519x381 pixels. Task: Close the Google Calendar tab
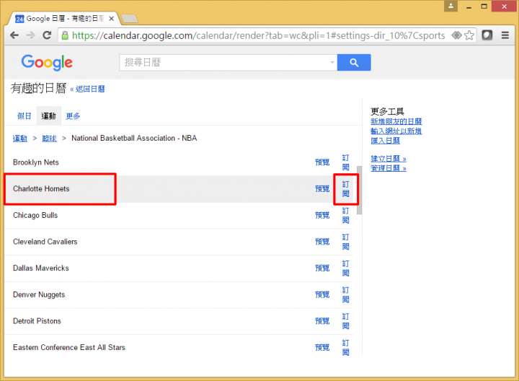point(112,19)
